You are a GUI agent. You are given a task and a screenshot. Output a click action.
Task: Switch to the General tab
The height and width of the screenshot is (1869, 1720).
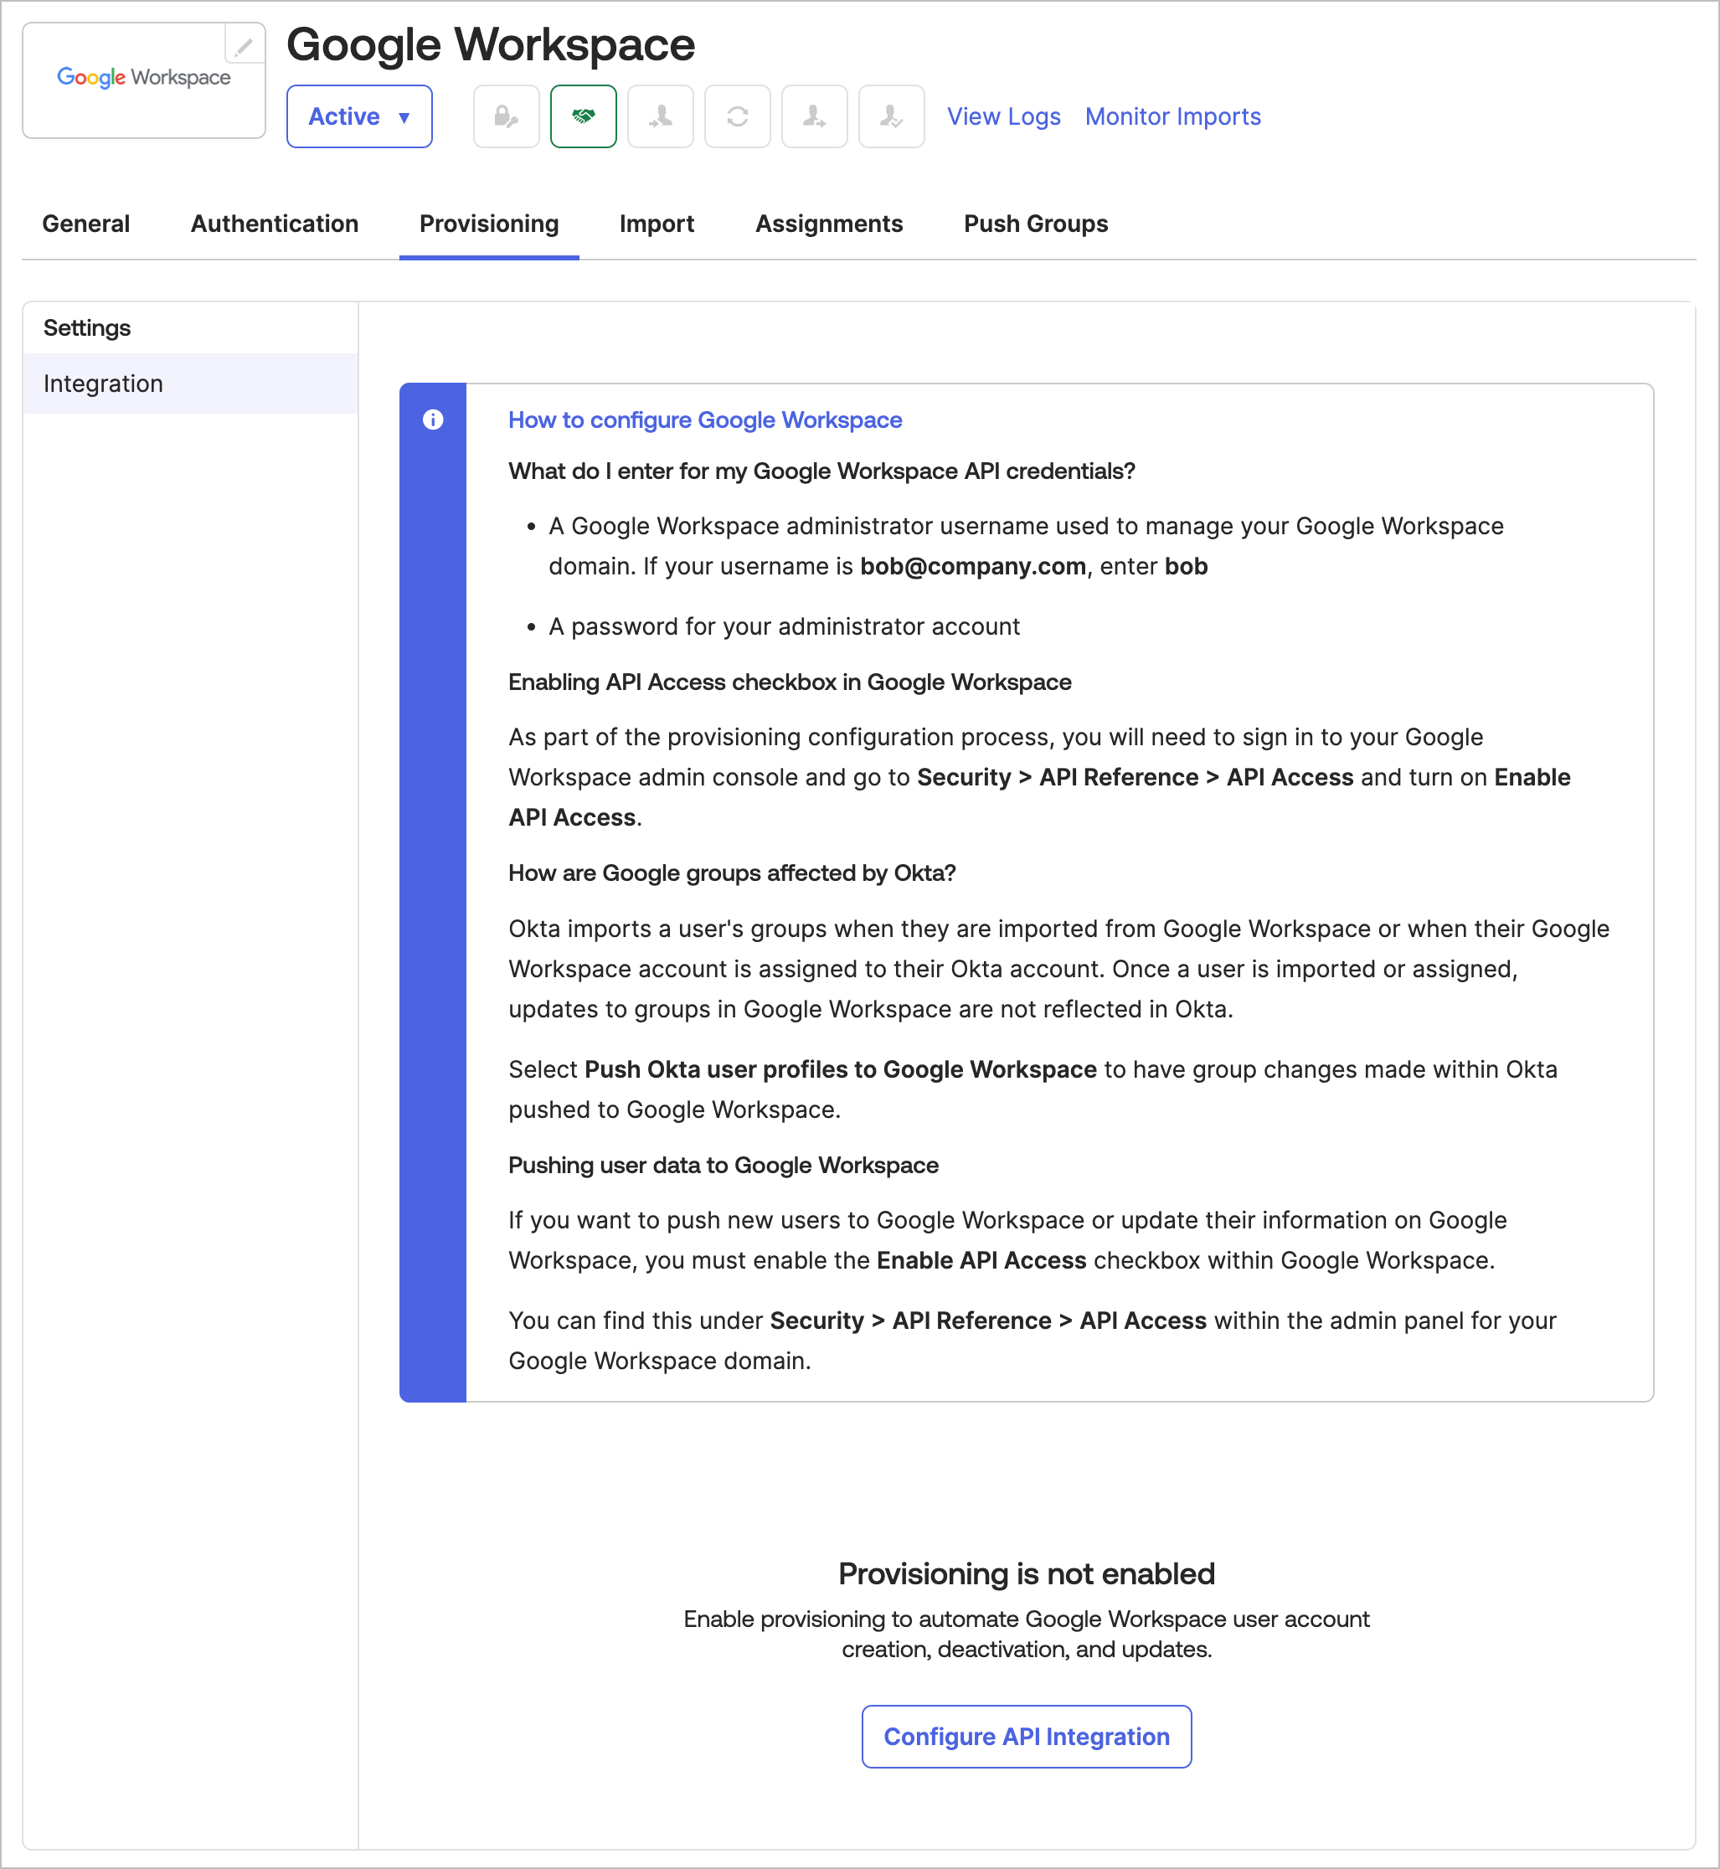pyautogui.click(x=85, y=224)
